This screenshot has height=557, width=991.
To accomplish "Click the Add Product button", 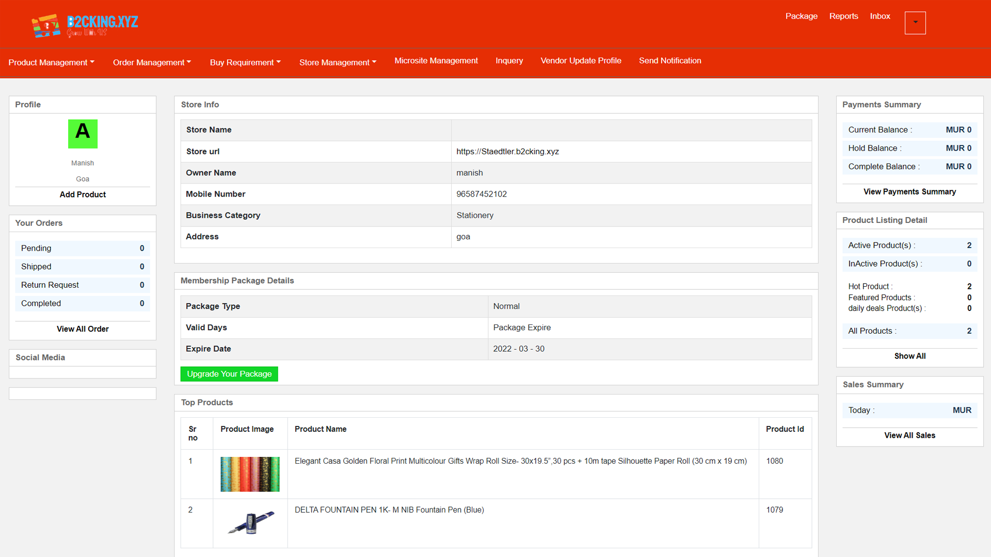I will tap(83, 194).
